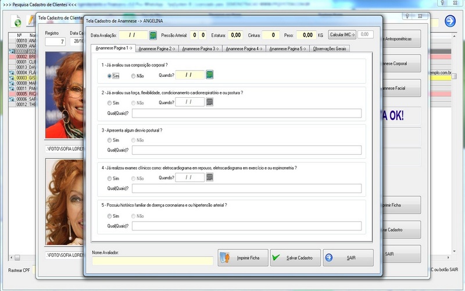Image resolution: width=465 pixels, height=291 pixels.
Task: Click Peso value field
Action: (x=306, y=35)
